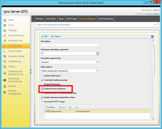Move PSTN usage down with green arrow
162x129 pixels.
tap(76, 107)
